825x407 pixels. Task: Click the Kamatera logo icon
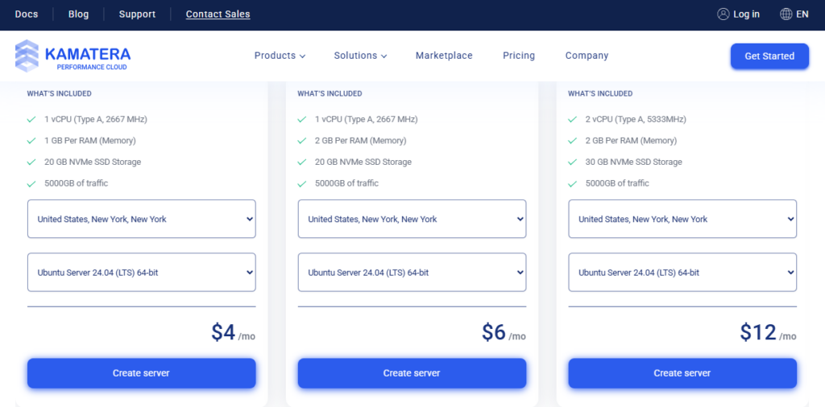(x=27, y=55)
